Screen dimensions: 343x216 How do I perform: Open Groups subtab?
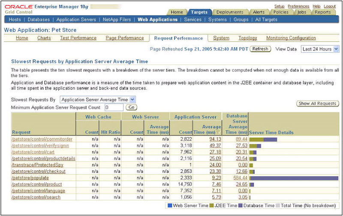(x=241, y=19)
